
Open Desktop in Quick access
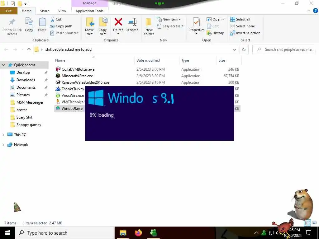coord(23,73)
